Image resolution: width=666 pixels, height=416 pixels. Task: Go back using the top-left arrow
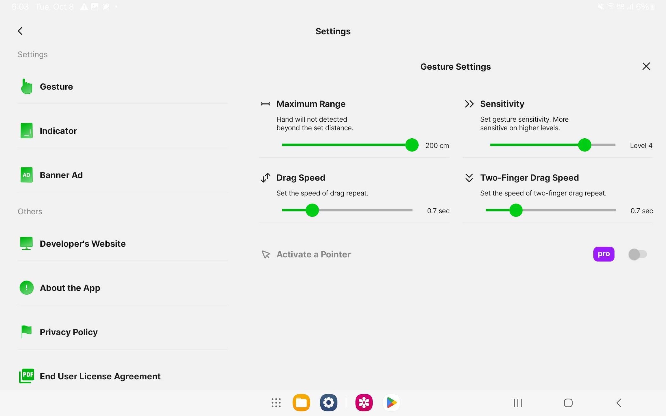click(x=20, y=31)
